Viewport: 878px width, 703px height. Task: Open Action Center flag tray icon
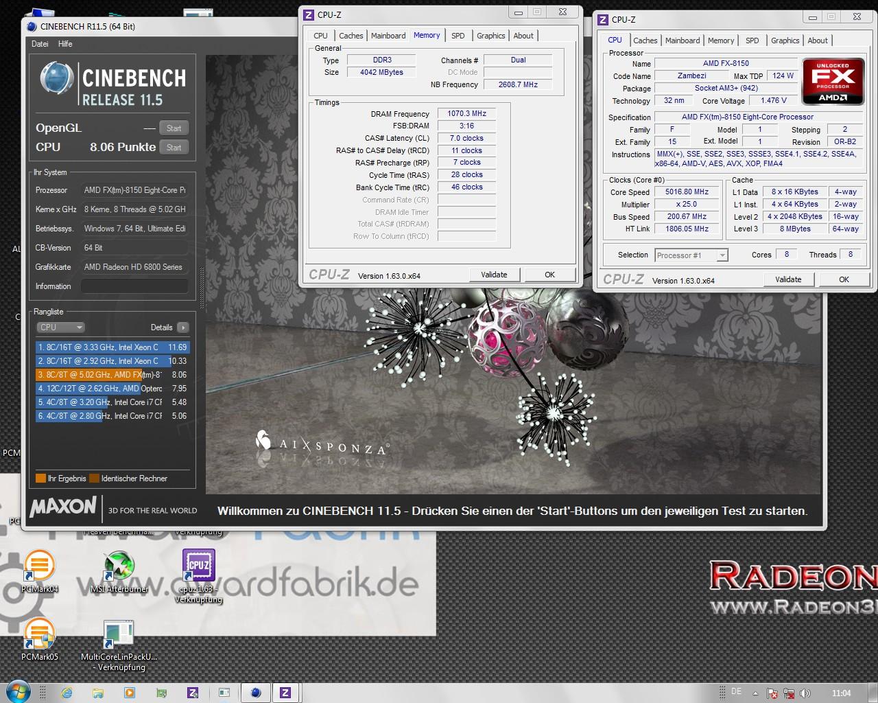point(772,693)
